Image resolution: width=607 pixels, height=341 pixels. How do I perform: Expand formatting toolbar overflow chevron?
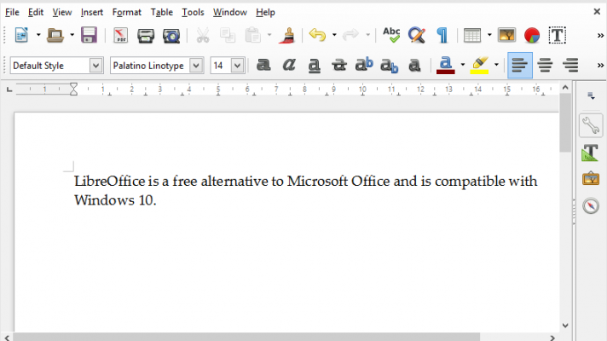pos(600,66)
